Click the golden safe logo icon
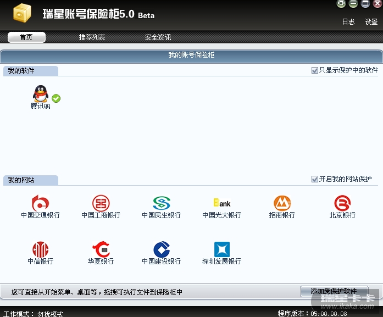383x317 pixels. coord(22,13)
